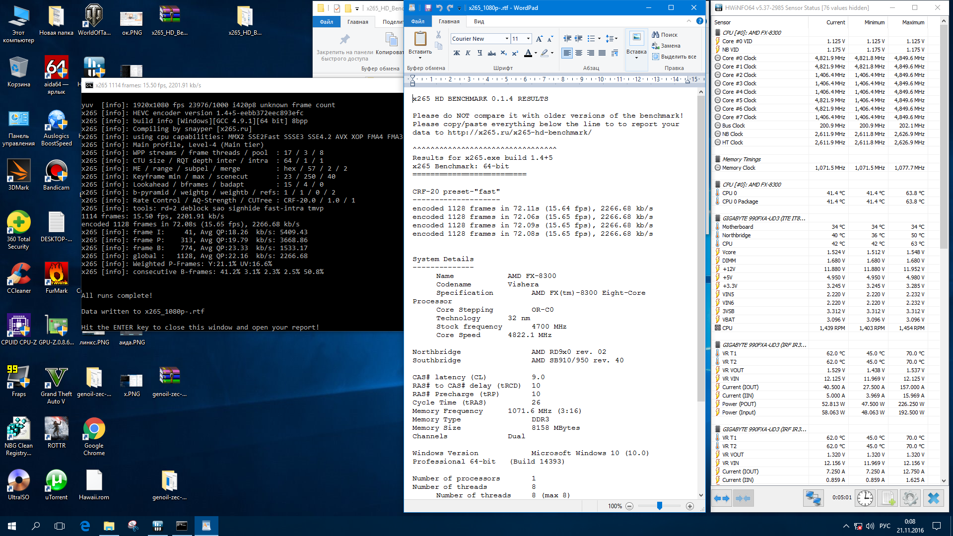Open HWiNFO sensor settings gear
The image size is (953, 536).
pyautogui.click(x=910, y=498)
